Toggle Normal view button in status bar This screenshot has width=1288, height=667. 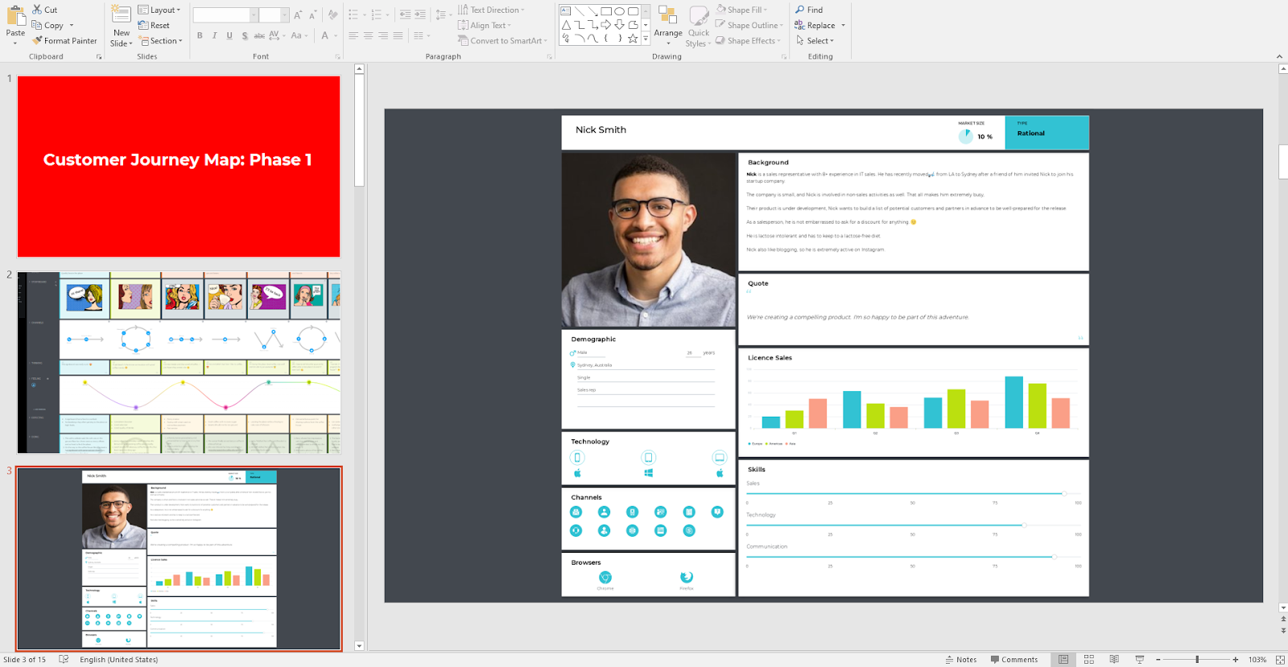pos(1063,659)
